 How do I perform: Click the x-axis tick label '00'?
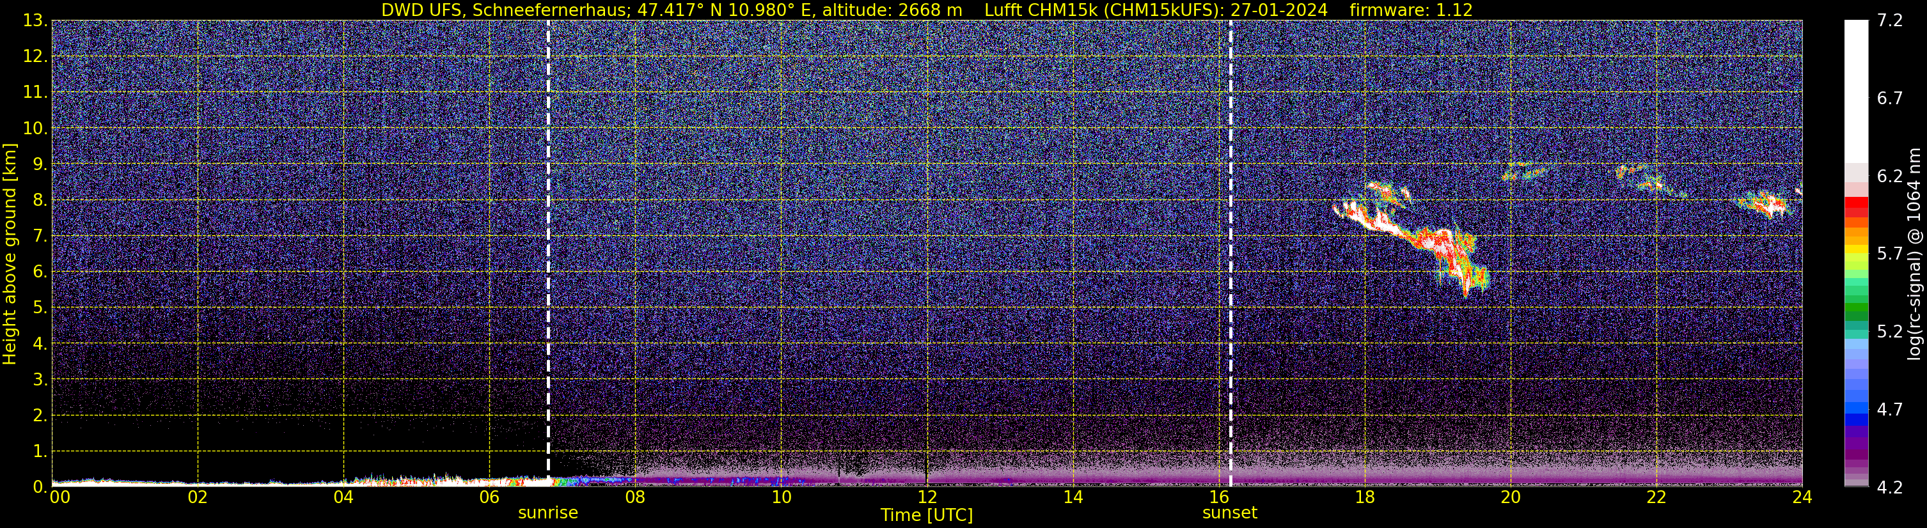[60, 497]
